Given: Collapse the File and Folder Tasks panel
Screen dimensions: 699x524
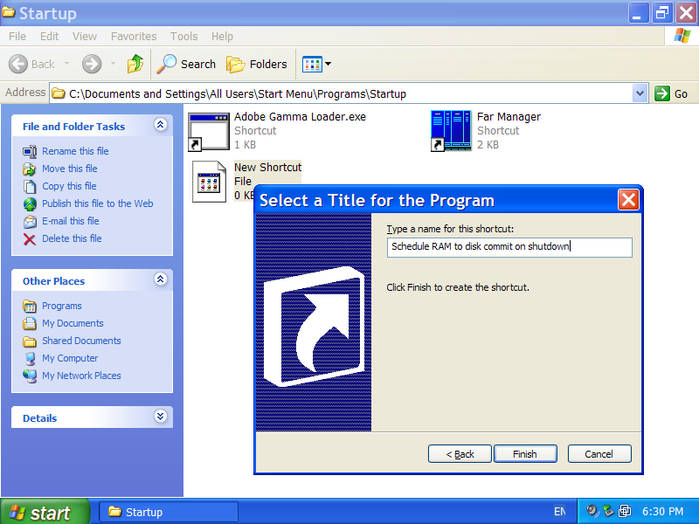Looking at the screenshot, I should click(x=161, y=124).
